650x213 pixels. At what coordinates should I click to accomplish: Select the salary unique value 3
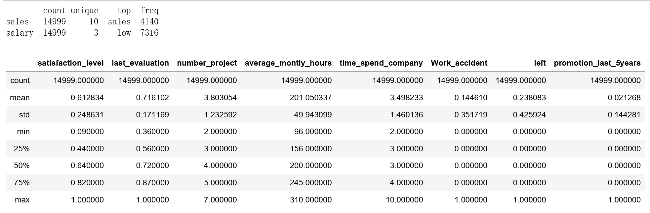pos(96,33)
